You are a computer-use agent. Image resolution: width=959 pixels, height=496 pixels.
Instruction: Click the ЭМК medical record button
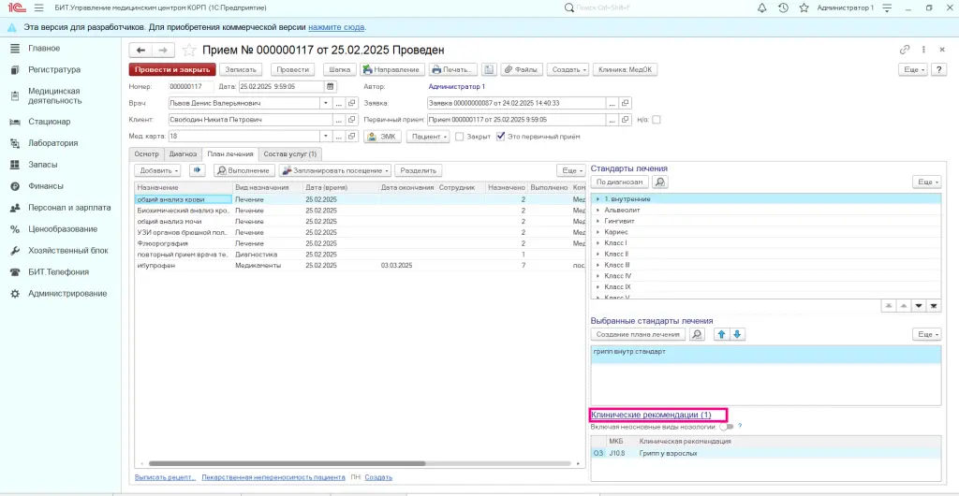pos(382,136)
